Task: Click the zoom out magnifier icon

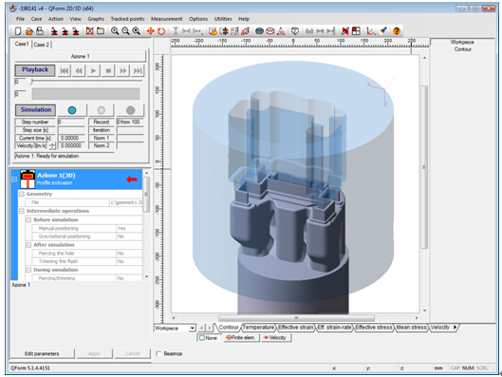Action: [125, 31]
